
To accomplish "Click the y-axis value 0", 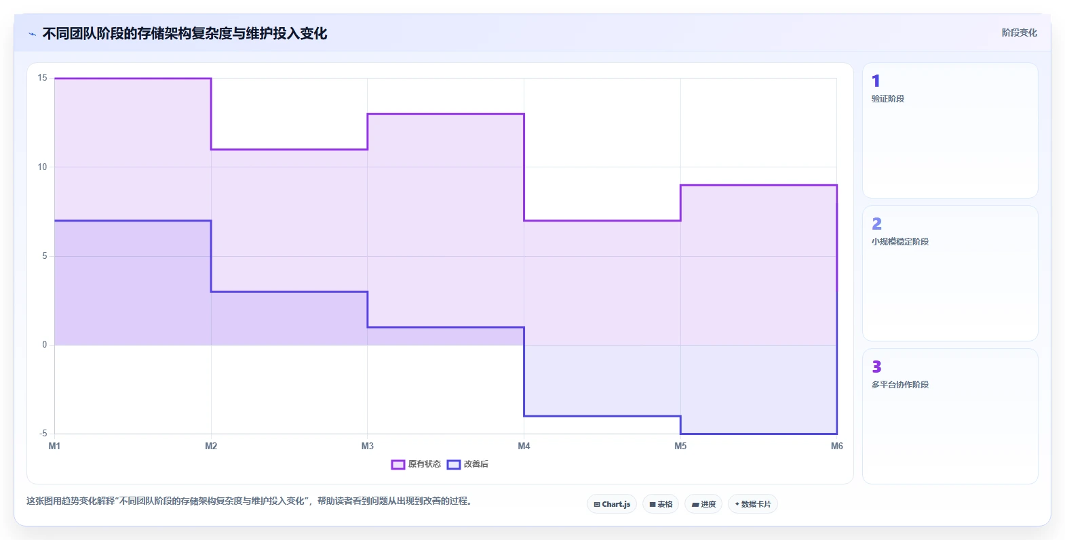I will coord(45,345).
